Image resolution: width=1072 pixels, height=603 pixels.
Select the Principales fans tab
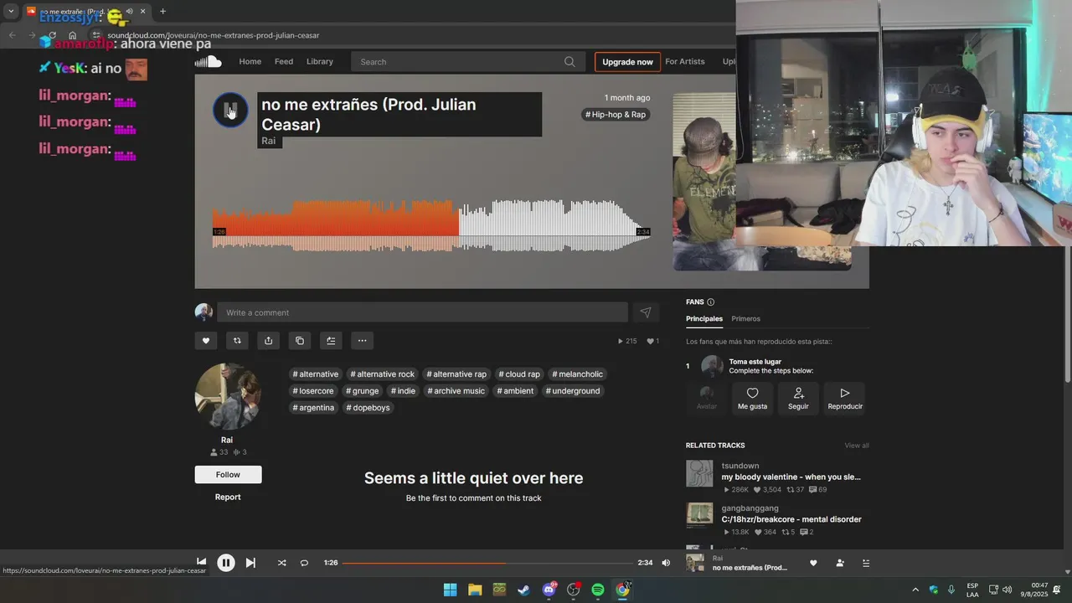pyautogui.click(x=704, y=318)
